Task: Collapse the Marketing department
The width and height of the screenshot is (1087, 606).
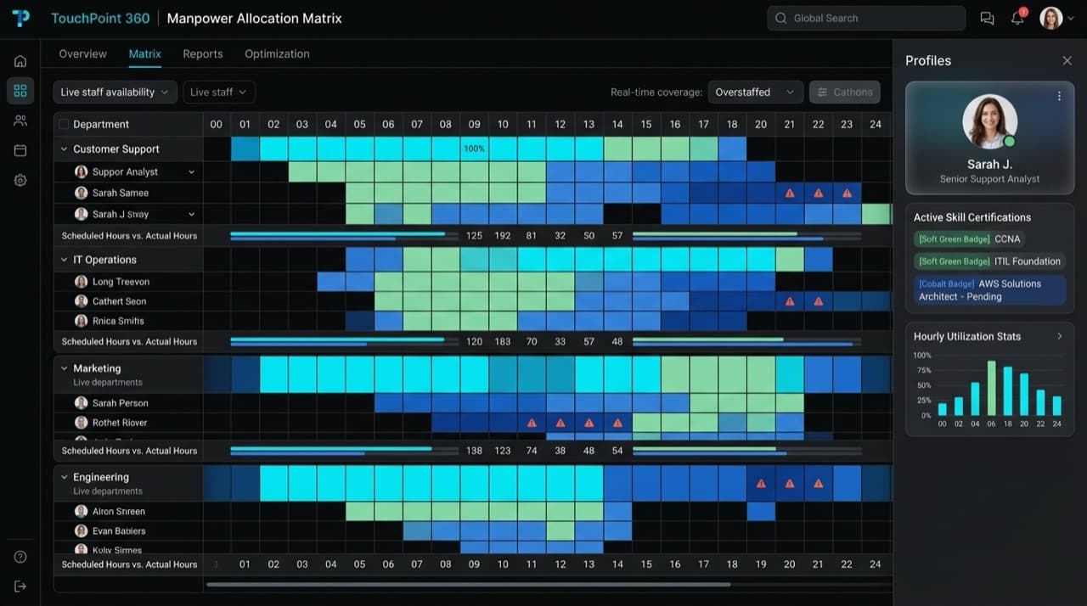Action: click(64, 368)
